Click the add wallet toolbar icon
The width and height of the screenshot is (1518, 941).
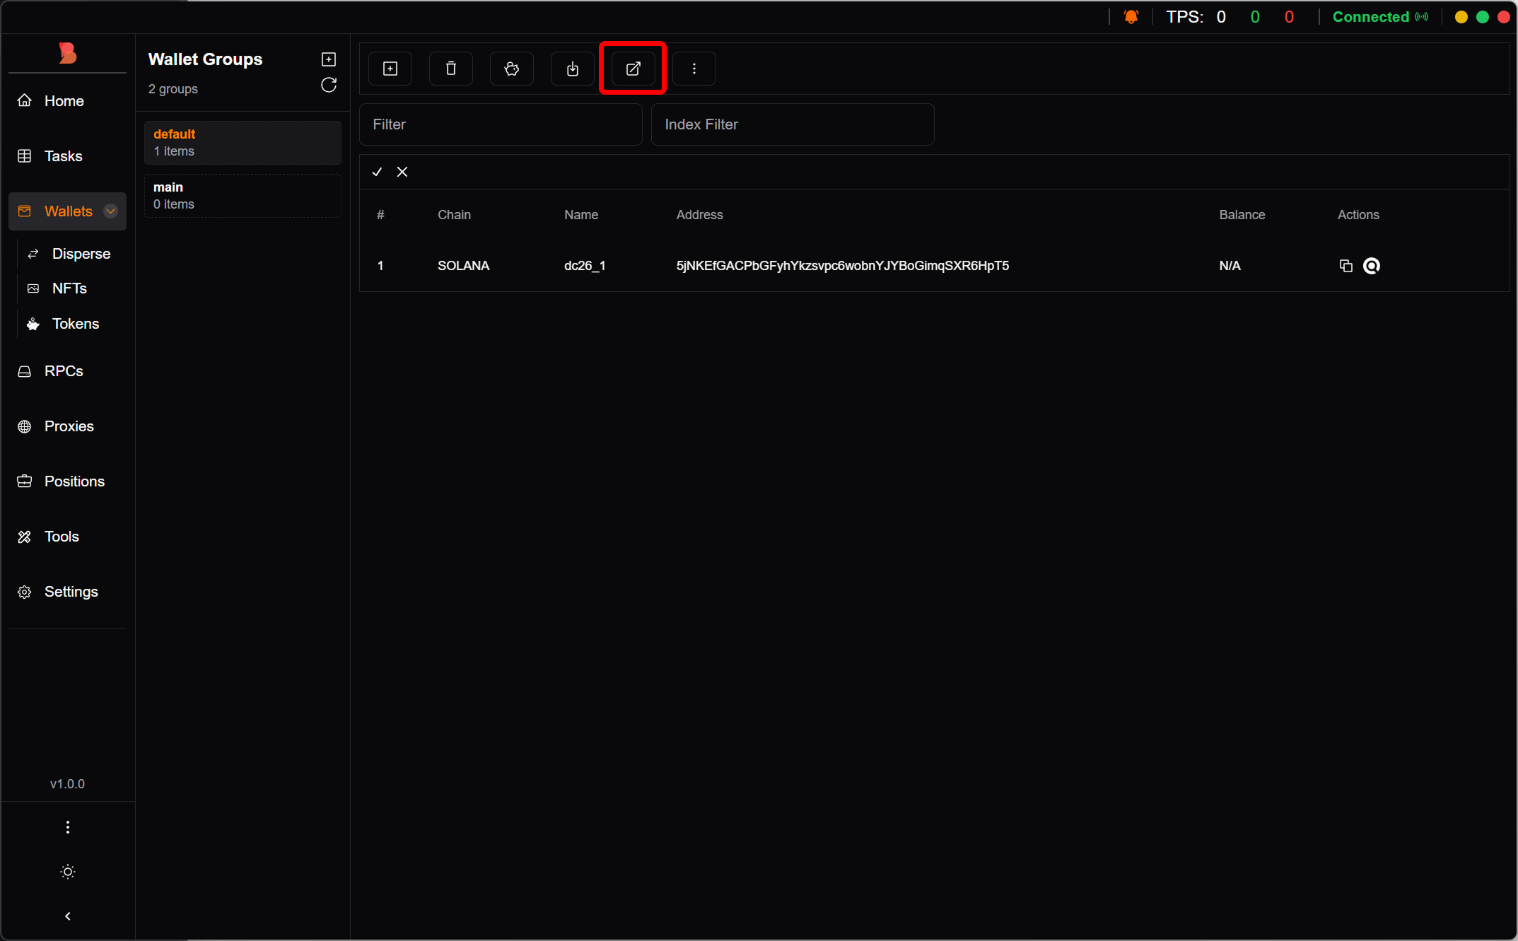click(x=390, y=69)
